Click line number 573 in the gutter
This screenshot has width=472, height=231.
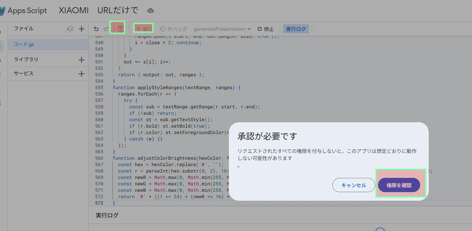click(100, 203)
